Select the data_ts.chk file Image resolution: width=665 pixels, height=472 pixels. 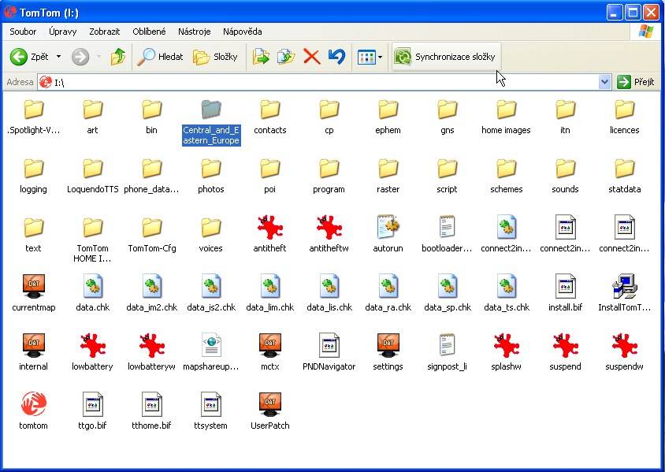point(506,293)
